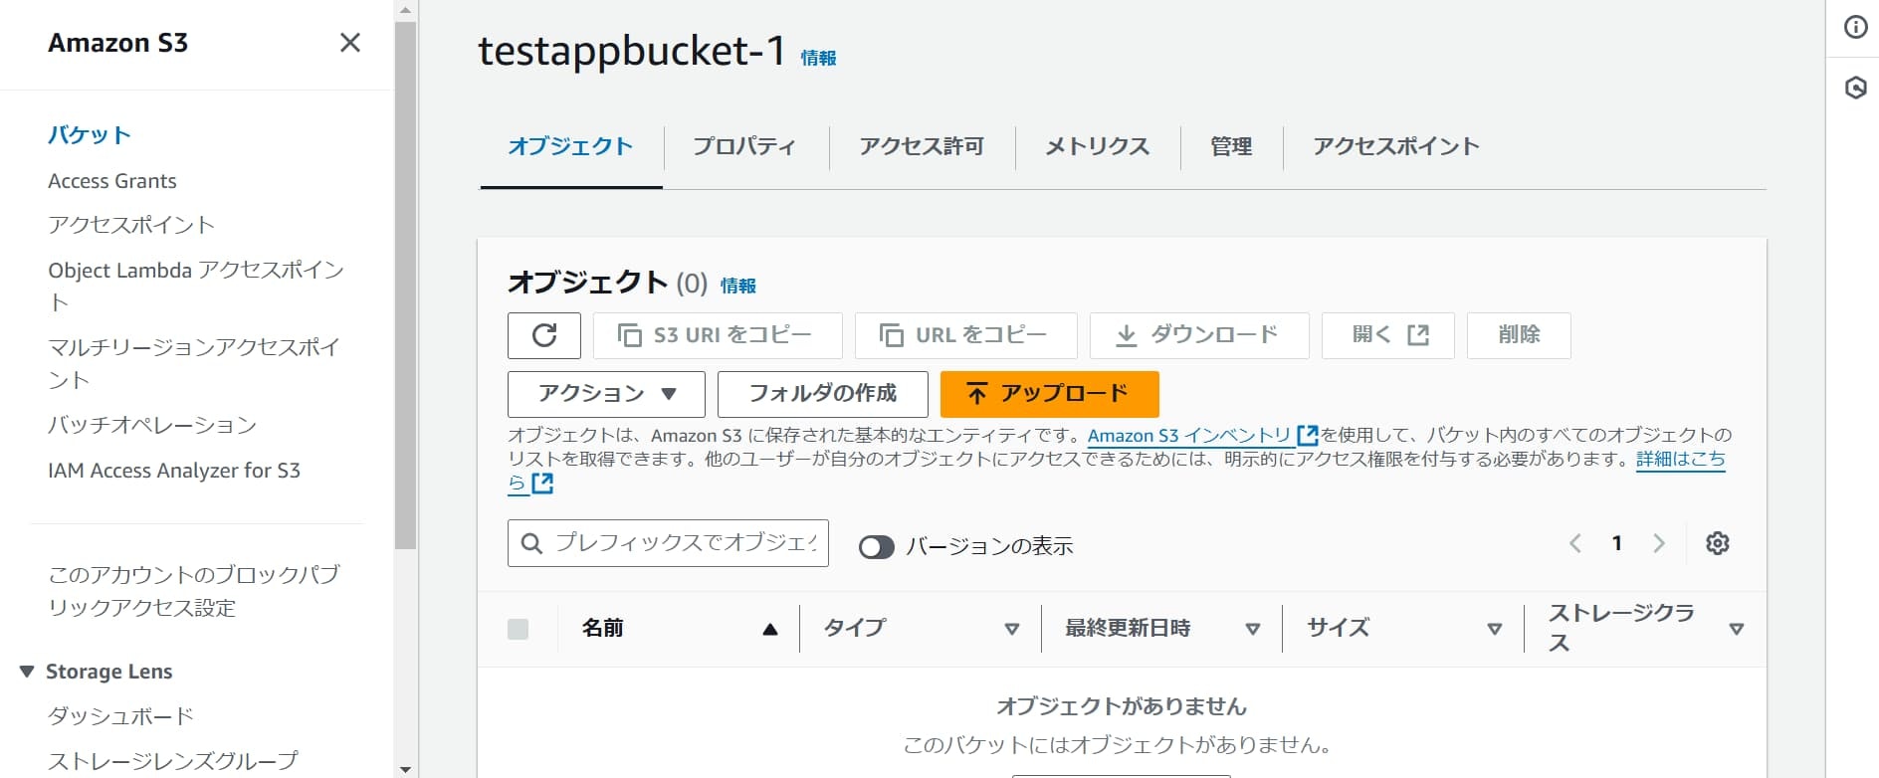Click the orange アップロード button
The image size is (1879, 778).
pos(1049,394)
